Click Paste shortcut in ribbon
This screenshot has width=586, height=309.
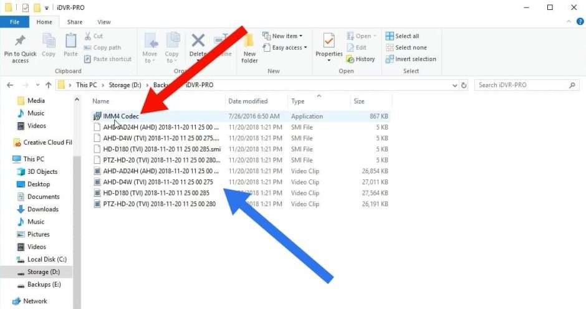click(108, 59)
